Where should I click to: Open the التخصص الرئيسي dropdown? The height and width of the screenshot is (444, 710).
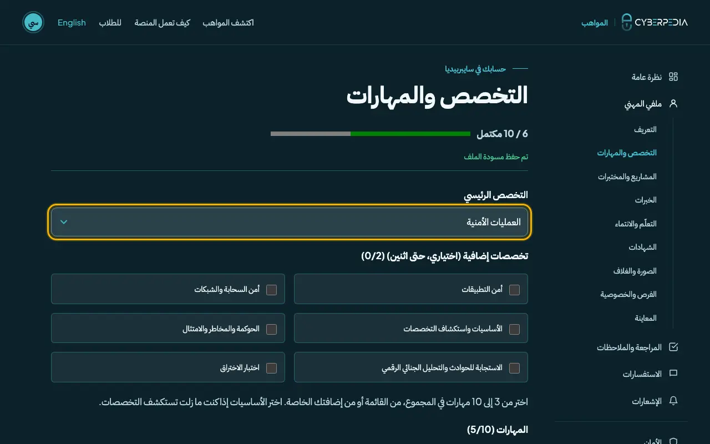[290, 222]
